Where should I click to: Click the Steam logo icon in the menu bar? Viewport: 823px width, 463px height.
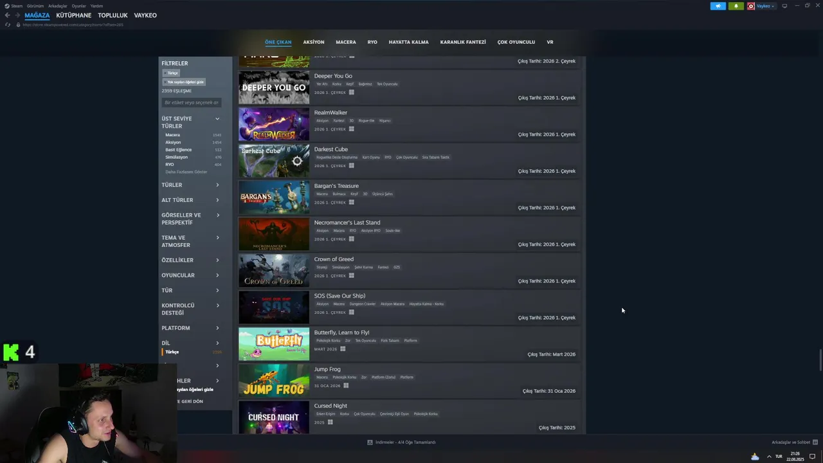[x=7, y=6]
